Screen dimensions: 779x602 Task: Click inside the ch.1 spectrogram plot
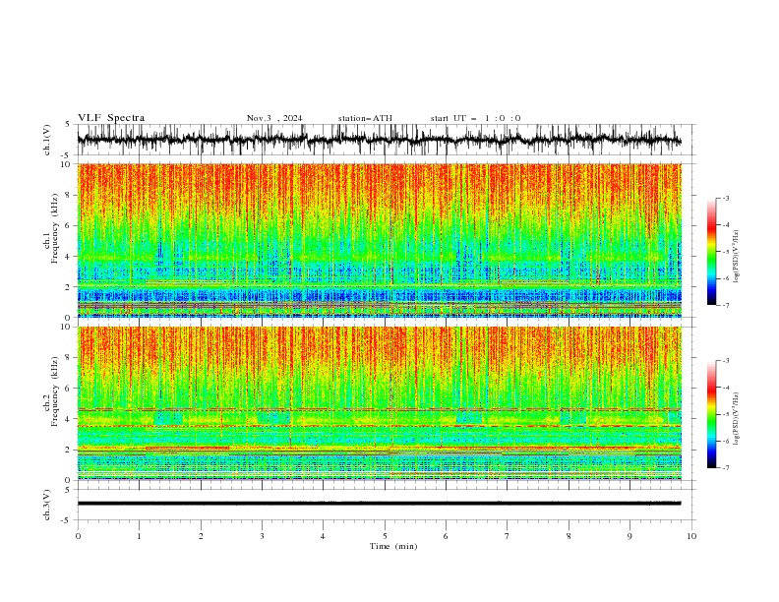pos(379,240)
